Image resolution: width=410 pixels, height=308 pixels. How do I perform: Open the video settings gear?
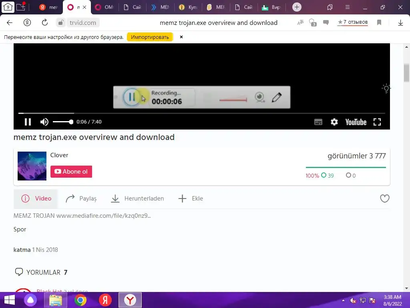pos(334,122)
